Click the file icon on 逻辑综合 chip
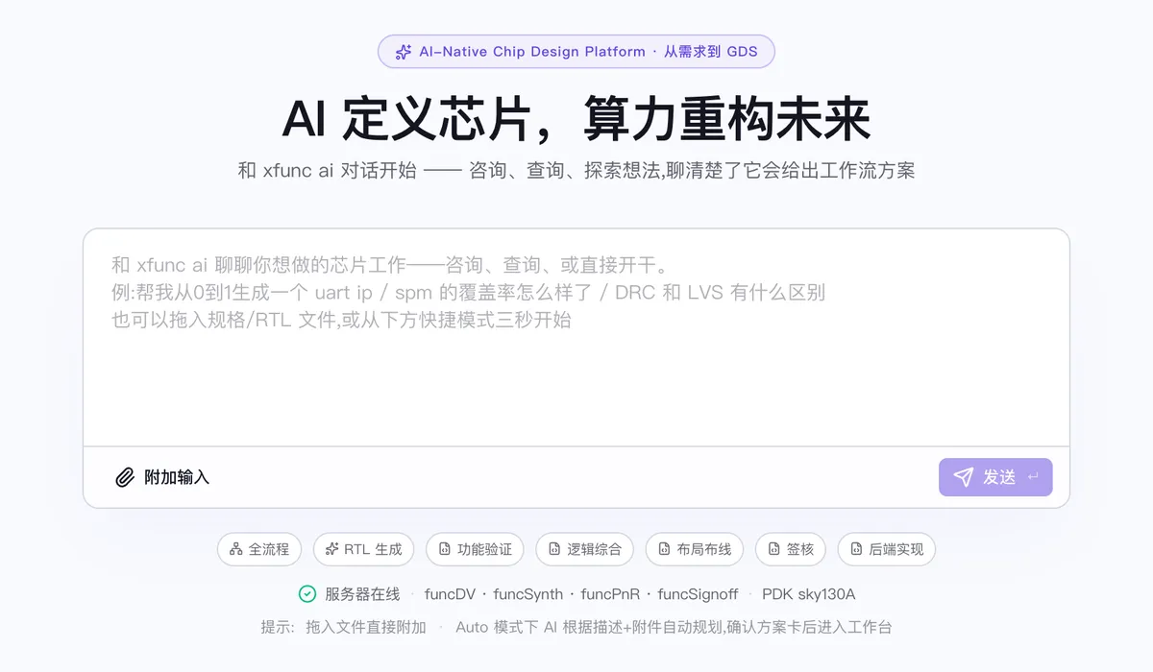This screenshot has width=1153, height=672. pyautogui.click(x=554, y=549)
